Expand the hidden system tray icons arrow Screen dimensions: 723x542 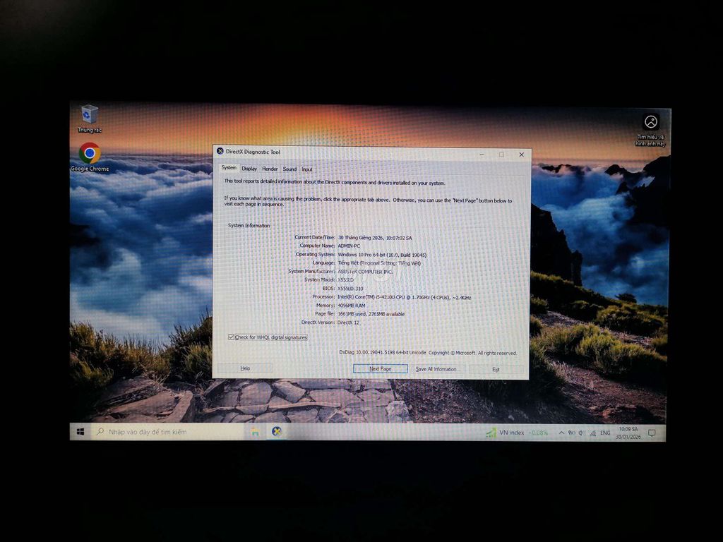561,432
